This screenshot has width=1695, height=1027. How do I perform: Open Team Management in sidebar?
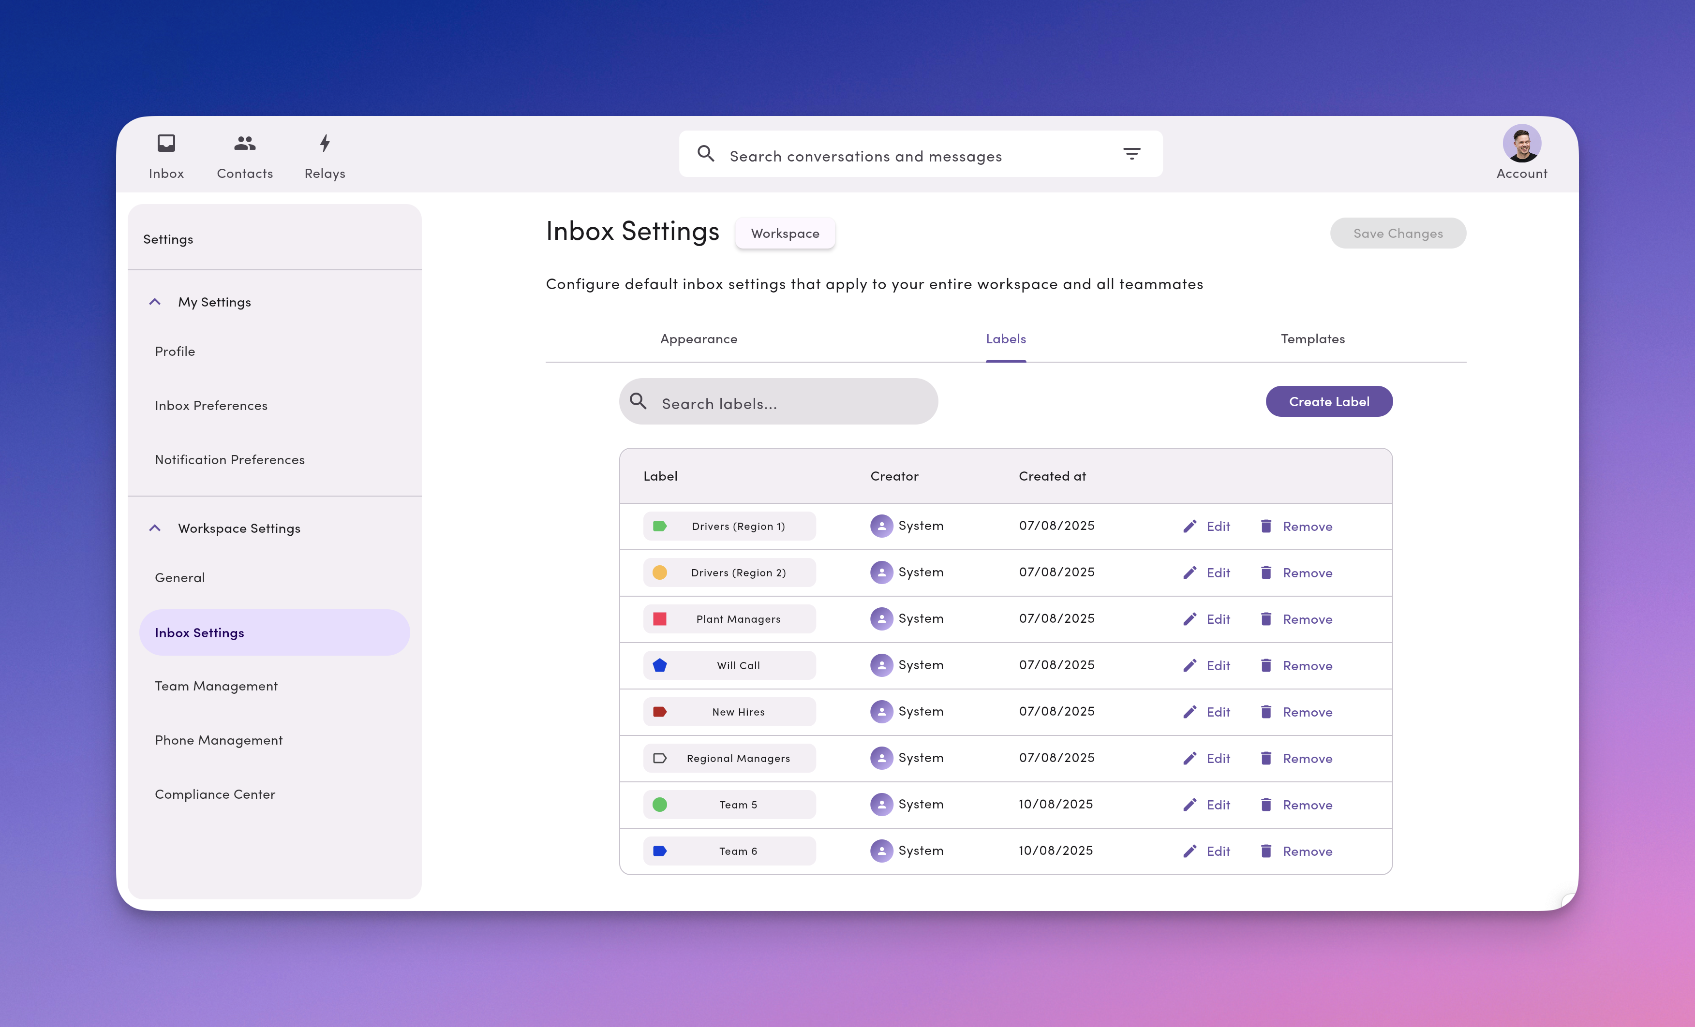[216, 686]
